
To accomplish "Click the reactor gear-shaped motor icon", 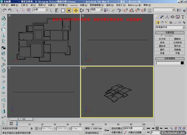I will pyautogui.click(x=3, y=70).
